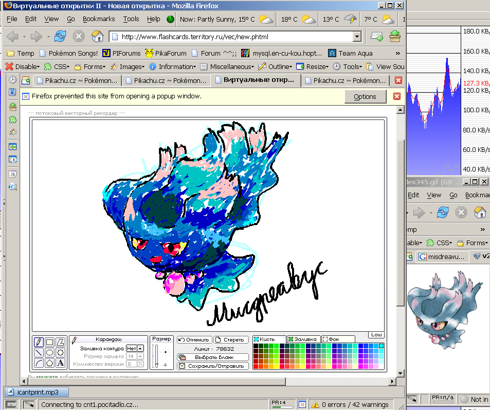Adjust the Размер brush size slider
This screenshot has width=490, height=410.
[x=157, y=356]
